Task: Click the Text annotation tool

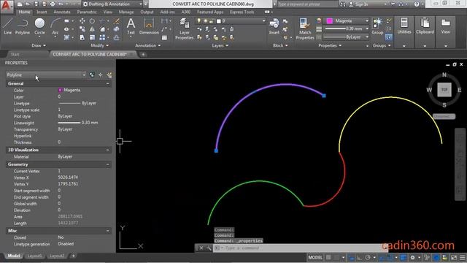Action: [x=131, y=26]
